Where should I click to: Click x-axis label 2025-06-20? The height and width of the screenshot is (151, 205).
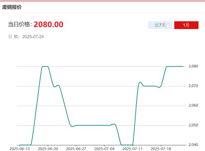pyautogui.click(x=48, y=149)
